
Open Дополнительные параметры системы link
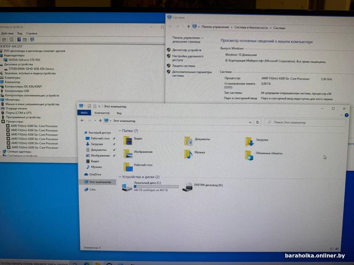coord(192,74)
